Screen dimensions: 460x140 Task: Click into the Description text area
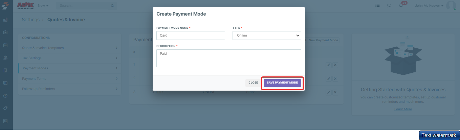(228, 58)
